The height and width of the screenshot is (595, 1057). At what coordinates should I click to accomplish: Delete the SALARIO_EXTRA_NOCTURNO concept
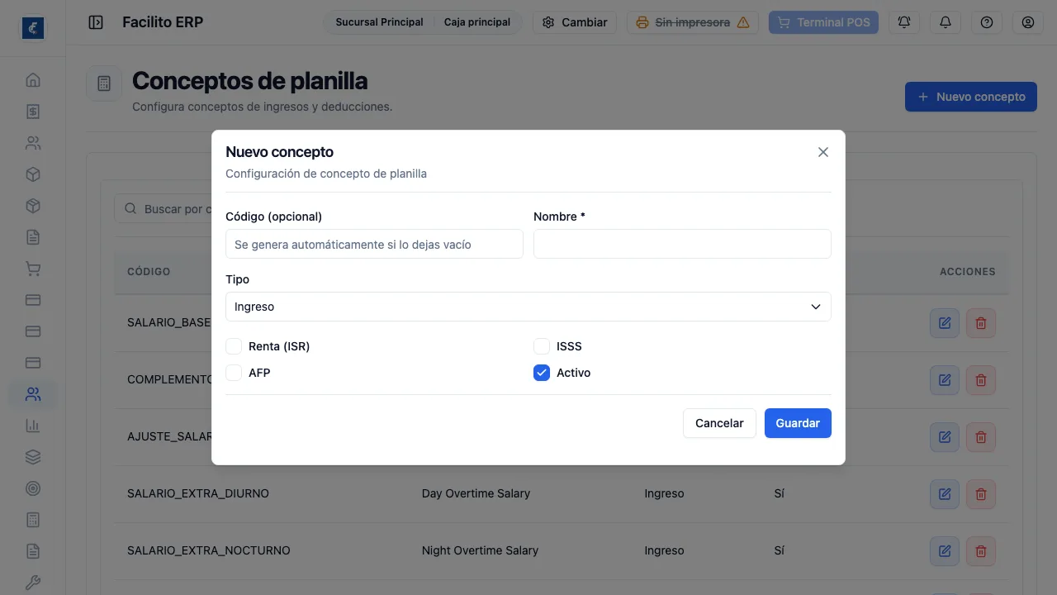point(981,550)
